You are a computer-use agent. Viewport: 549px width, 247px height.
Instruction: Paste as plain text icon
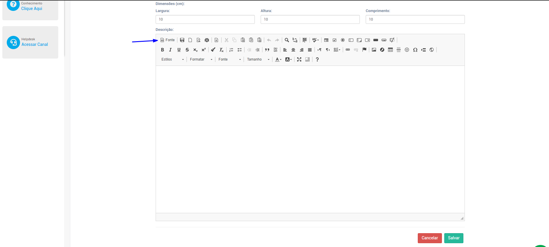(251, 40)
